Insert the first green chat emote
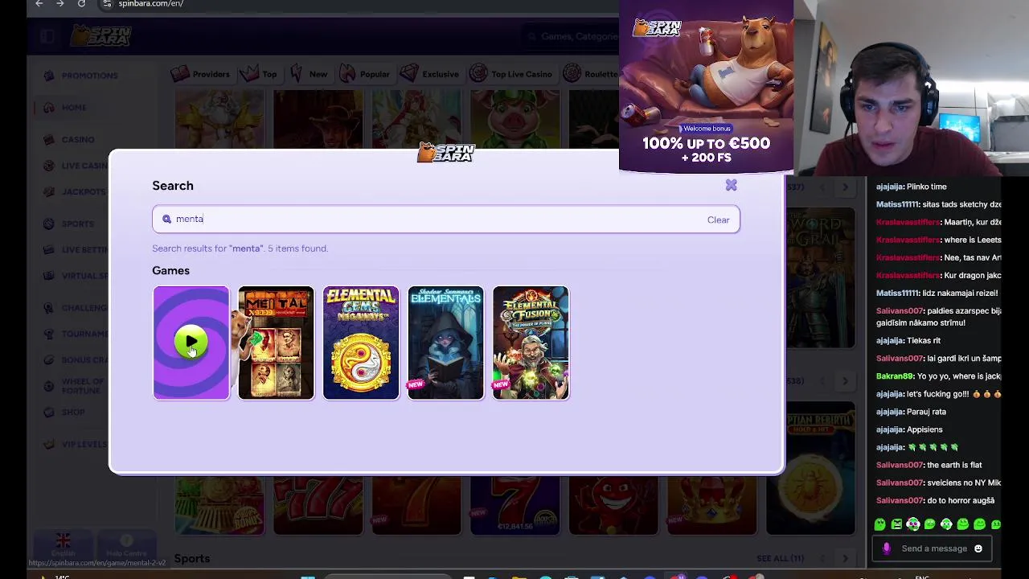Screen dimensions: 1029x579 point(879,524)
